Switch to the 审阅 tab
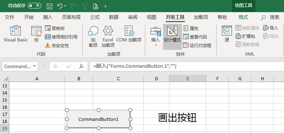 pyautogui.click(x=133, y=17)
